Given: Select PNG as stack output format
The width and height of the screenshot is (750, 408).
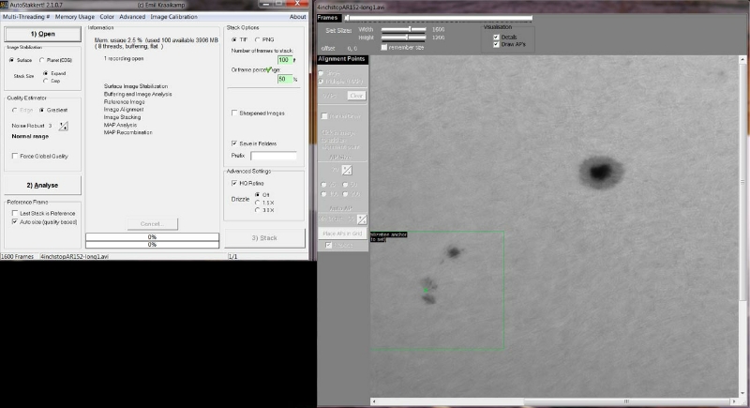Looking at the screenshot, I should (259, 39).
